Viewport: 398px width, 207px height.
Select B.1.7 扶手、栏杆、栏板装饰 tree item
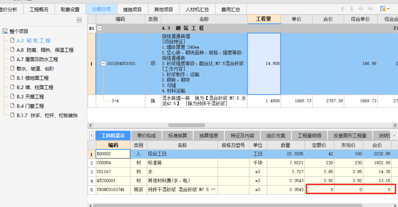click(x=47, y=115)
